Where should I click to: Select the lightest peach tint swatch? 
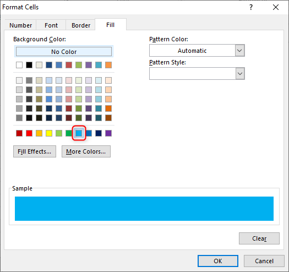[x=108, y=80]
